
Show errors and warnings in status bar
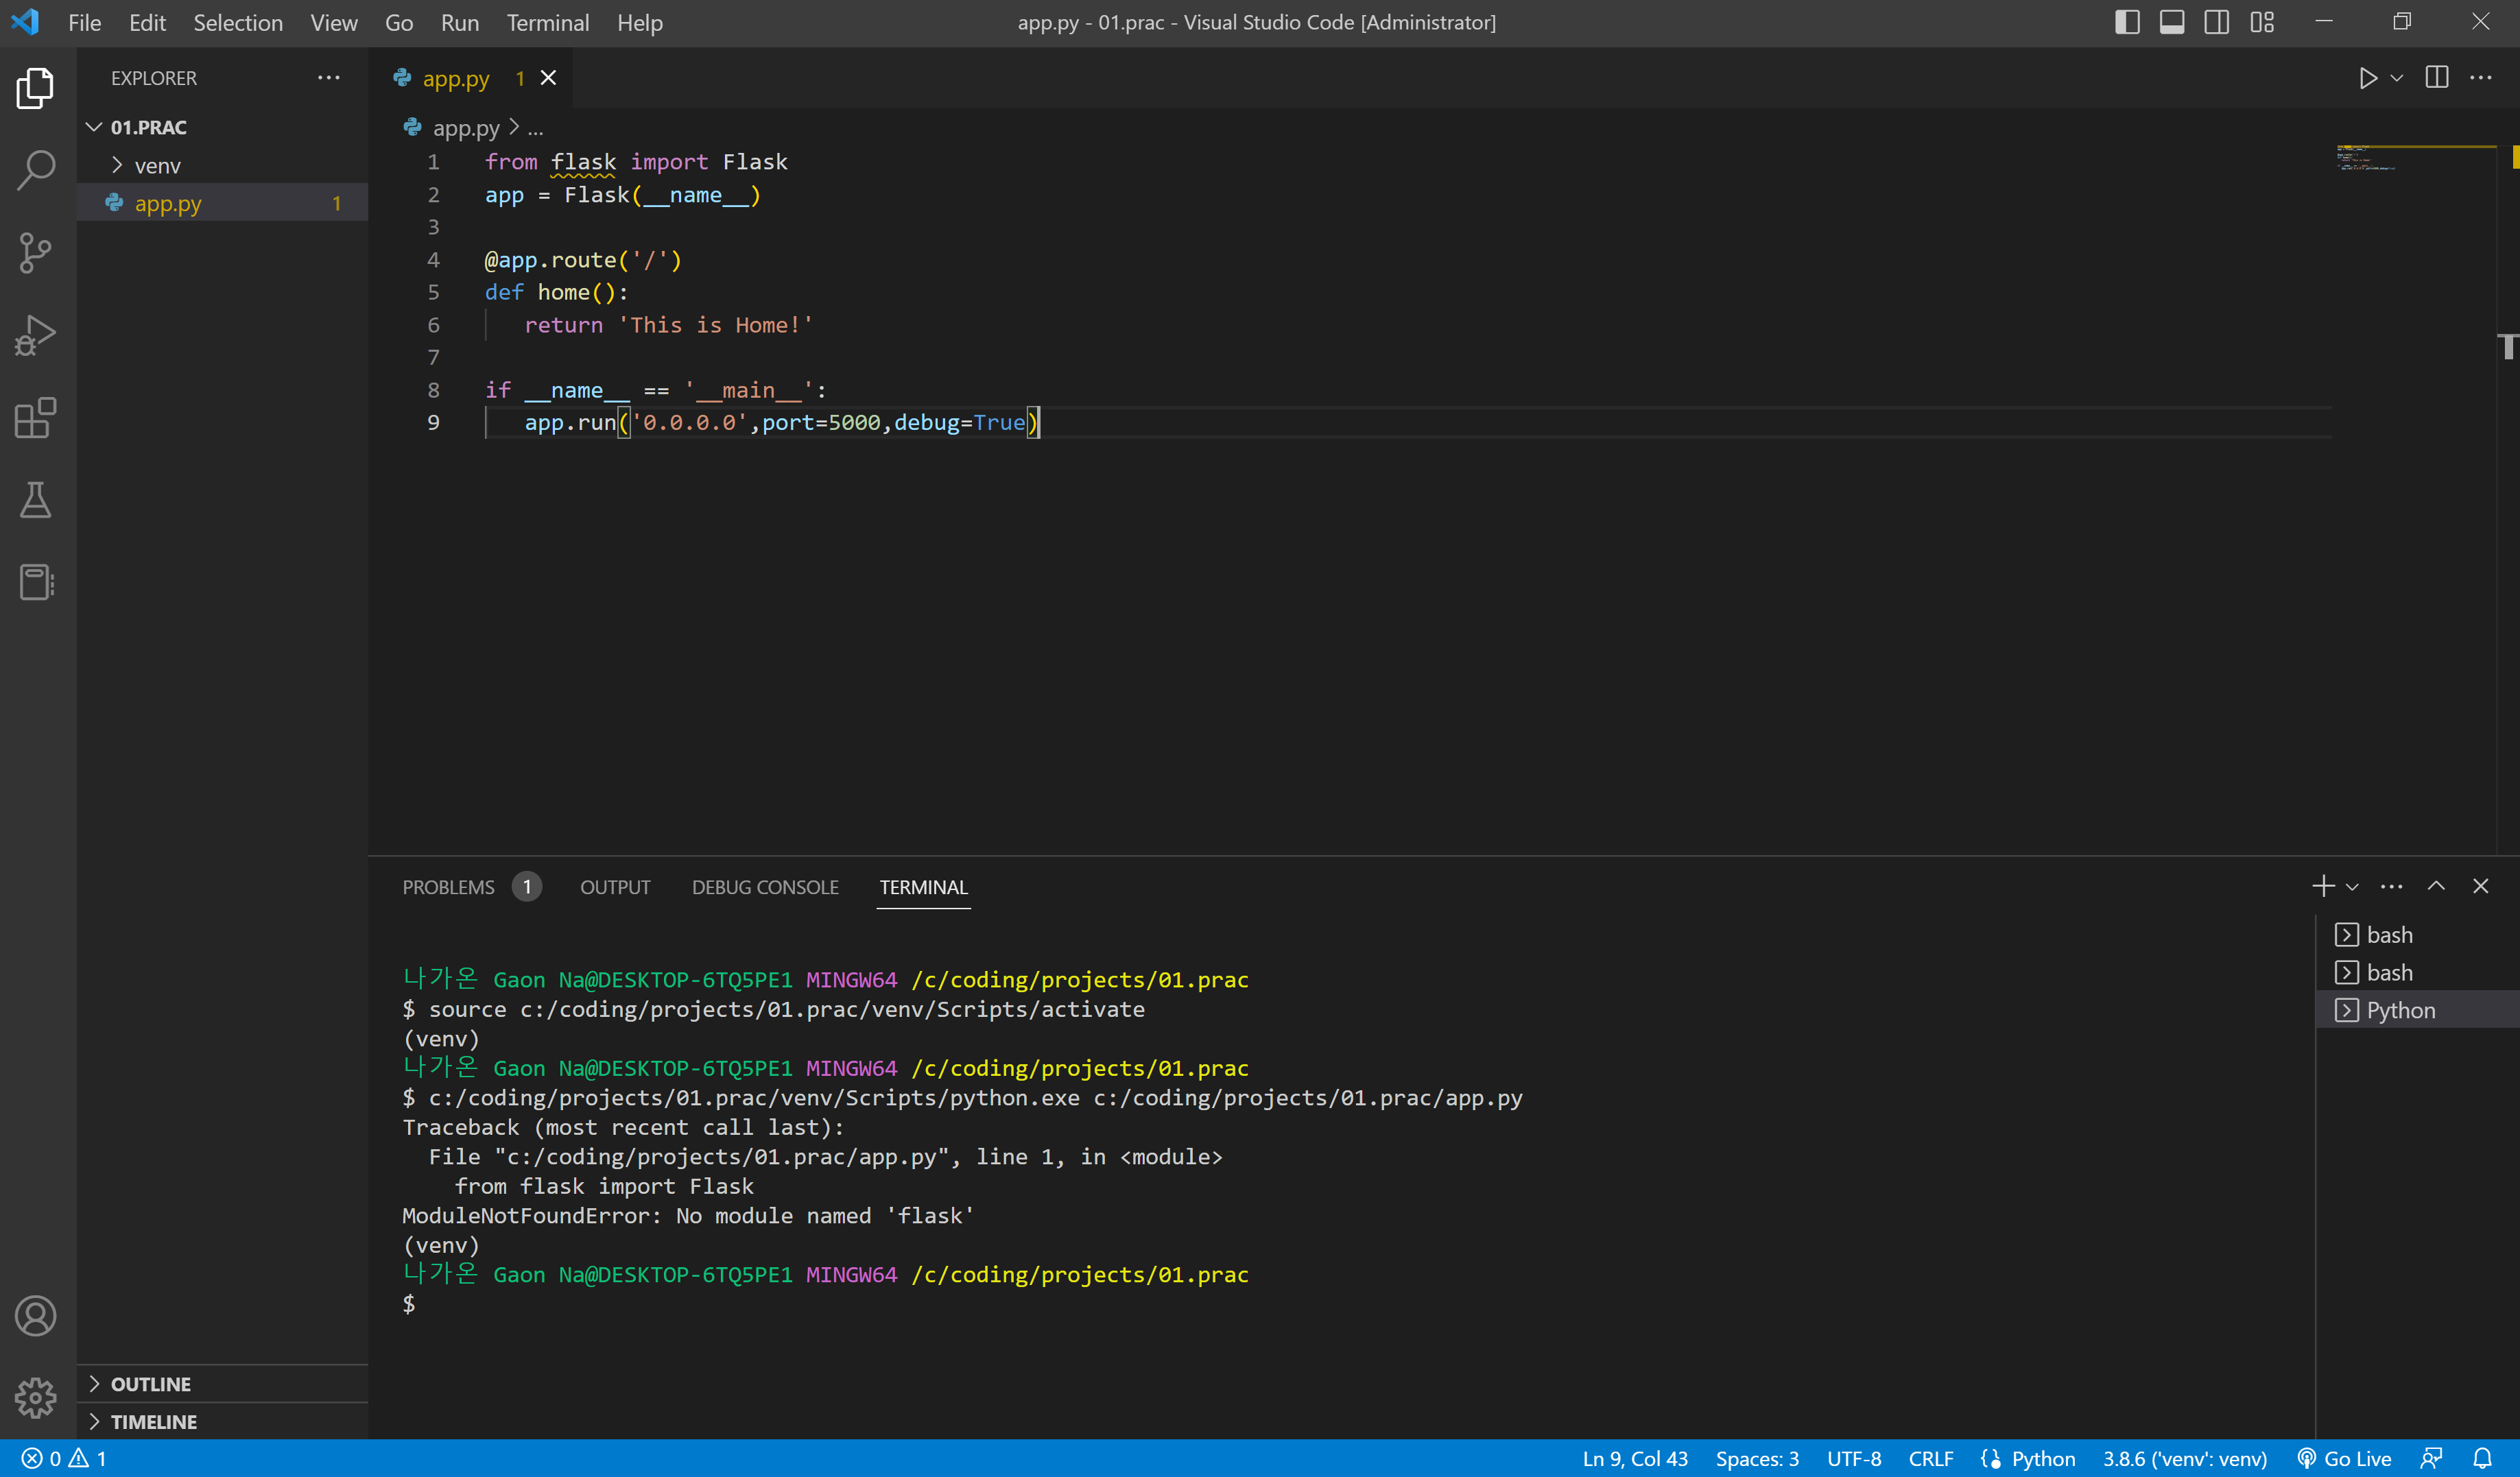pos(64,1459)
